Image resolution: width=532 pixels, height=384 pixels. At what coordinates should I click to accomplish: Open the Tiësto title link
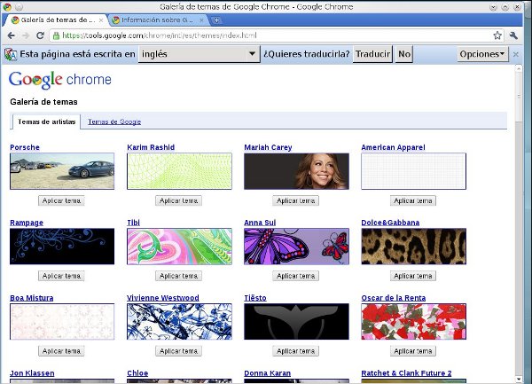[255, 298]
